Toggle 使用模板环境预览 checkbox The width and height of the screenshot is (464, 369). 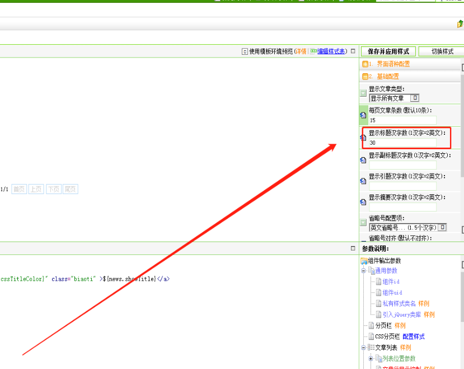click(245, 51)
